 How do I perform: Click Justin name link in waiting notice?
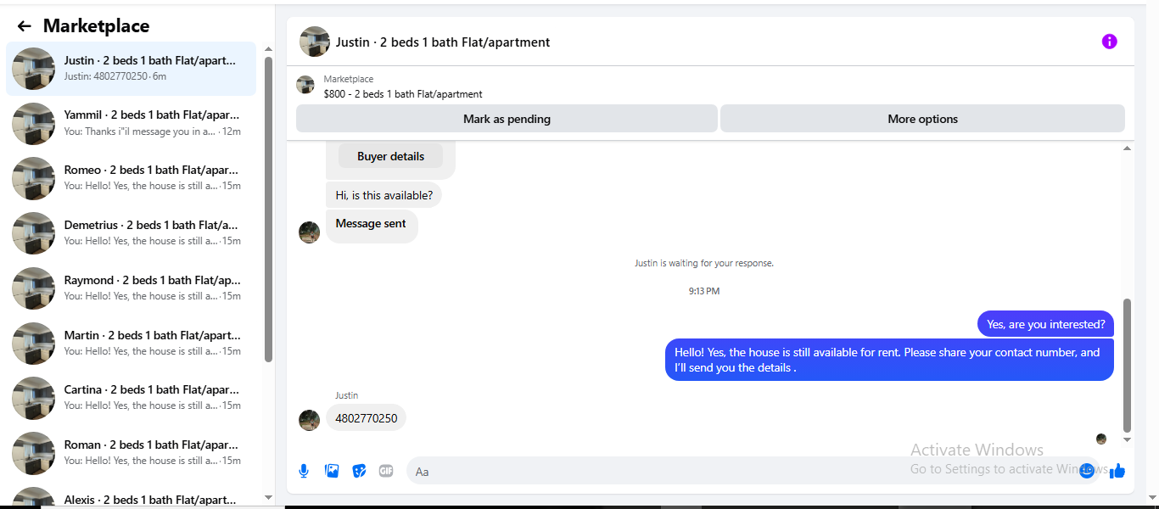[646, 263]
